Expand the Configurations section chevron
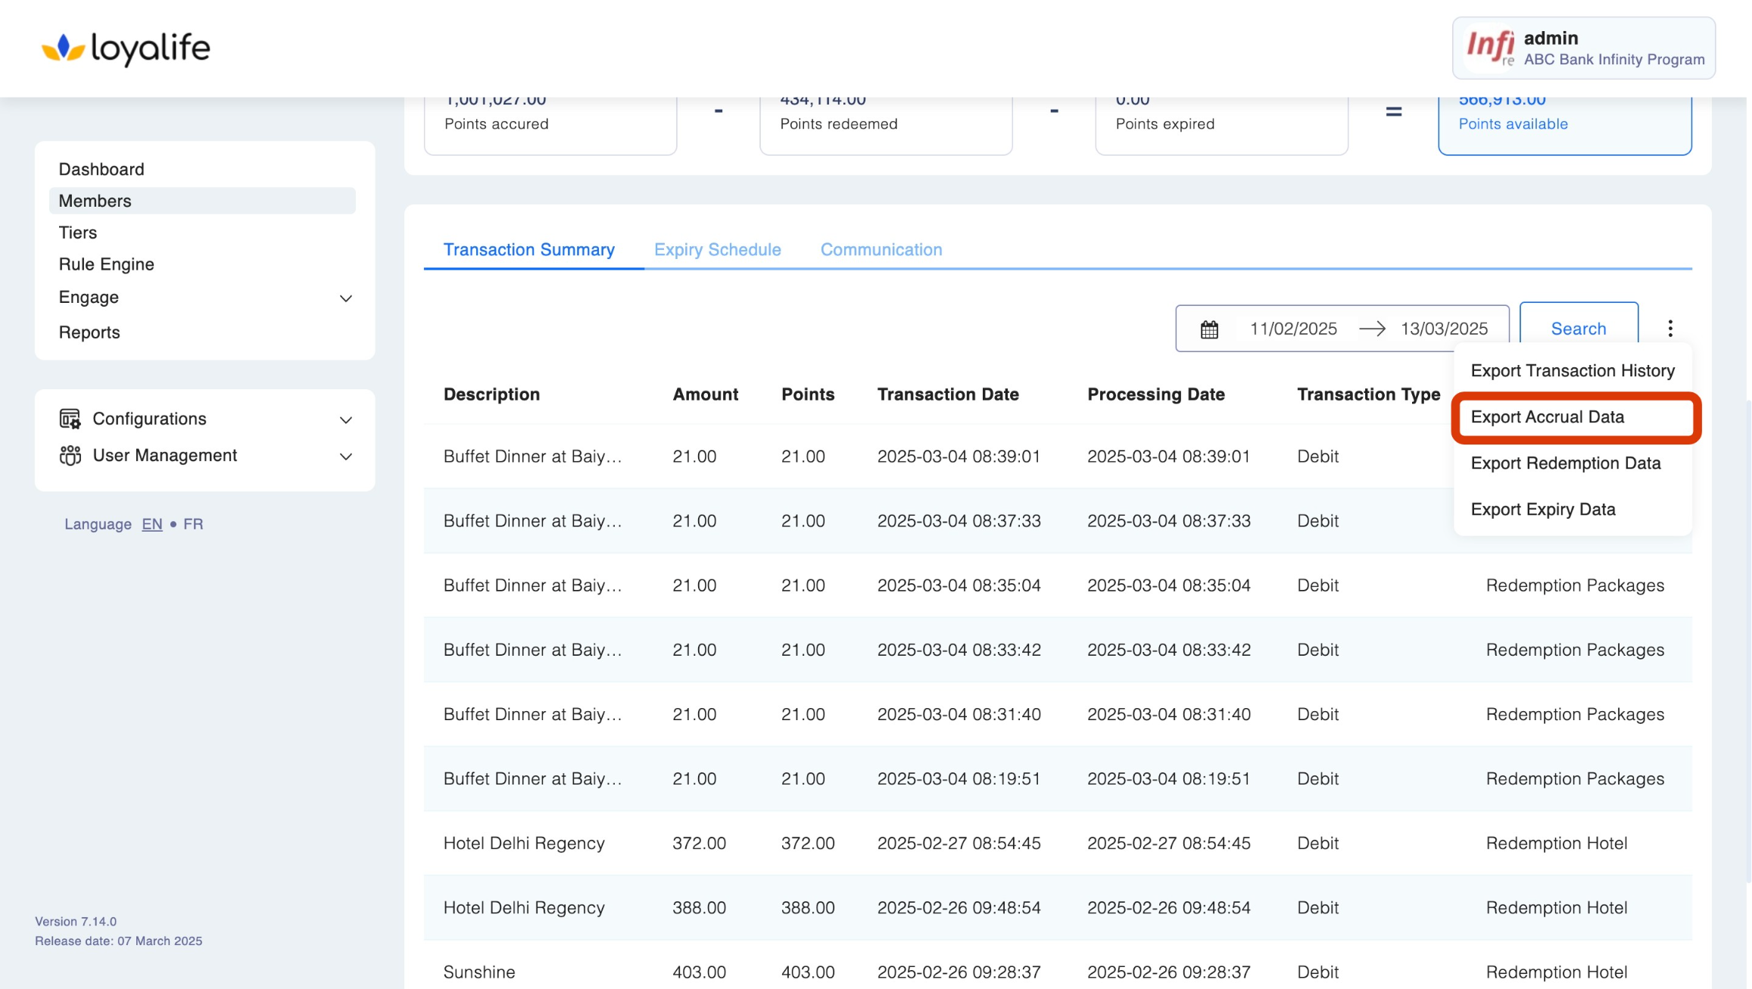The height and width of the screenshot is (989, 1752). pyautogui.click(x=346, y=420)
